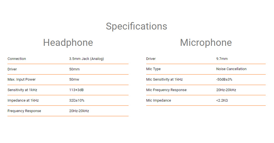Viewport: 274px width, 143px height.
Task: Select the <2.2KΩ mic impedance value
Action: pos(222,100)
